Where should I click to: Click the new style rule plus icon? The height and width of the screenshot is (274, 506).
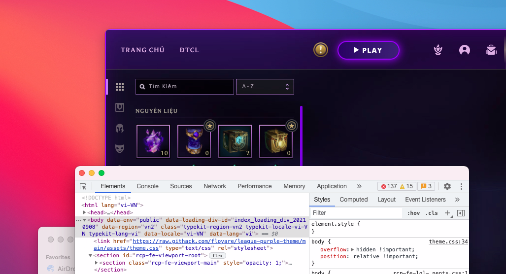pos(447,213)
